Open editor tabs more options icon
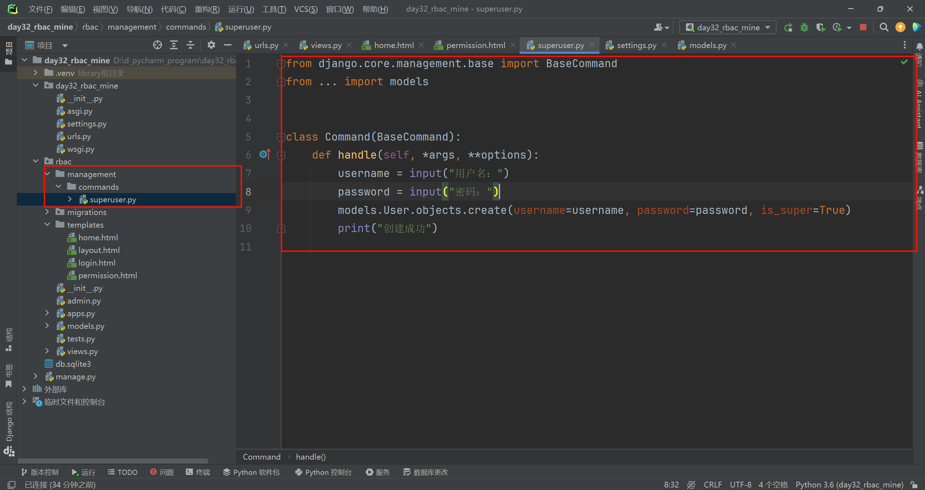This screenshot has height=490, width=925. [904, 45]
